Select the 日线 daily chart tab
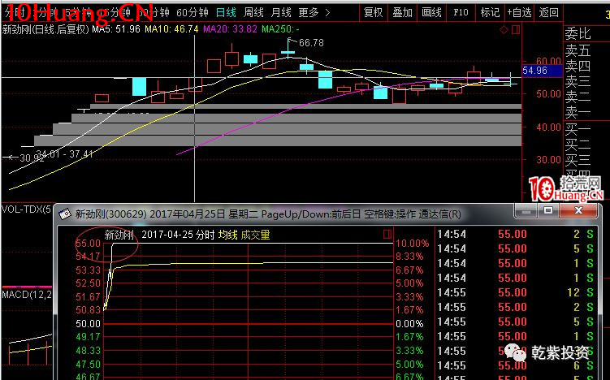This screenshot has height=380, width=610. click(x=226, y=13)
